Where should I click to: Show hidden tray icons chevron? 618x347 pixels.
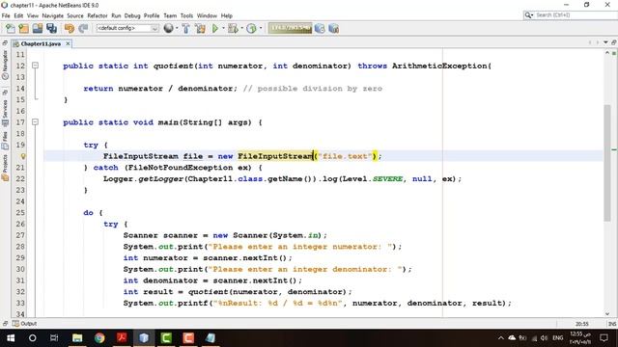point(500,338)
